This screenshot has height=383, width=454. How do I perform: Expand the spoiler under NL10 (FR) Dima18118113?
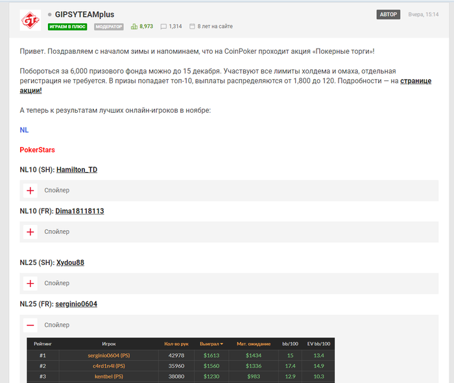coord(30,232)
